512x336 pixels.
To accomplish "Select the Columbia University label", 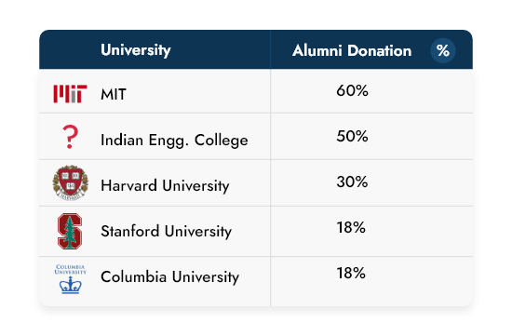I will click(169, 277).
